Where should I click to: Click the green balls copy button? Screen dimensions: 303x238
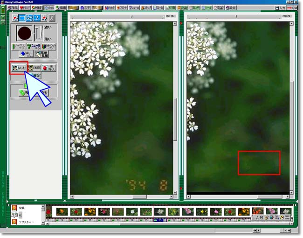point(24,93)
